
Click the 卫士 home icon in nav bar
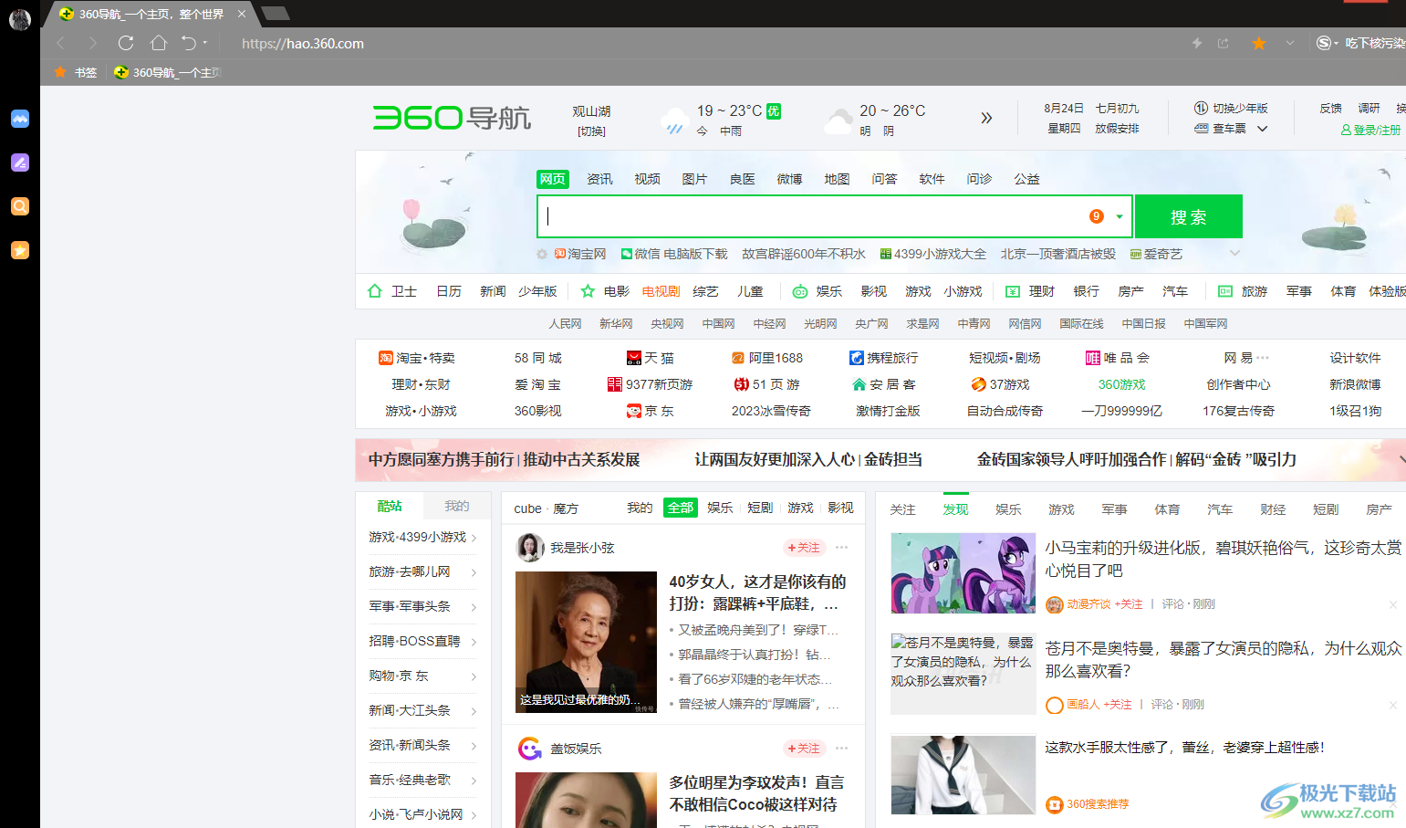click(375, 291)
